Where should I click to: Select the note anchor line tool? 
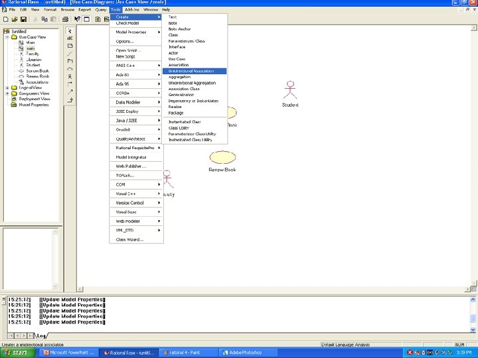pyautogui.click(x=70, y=54)
